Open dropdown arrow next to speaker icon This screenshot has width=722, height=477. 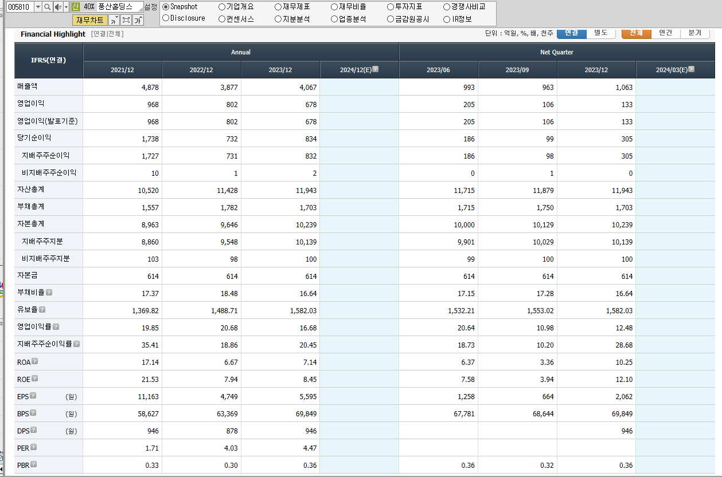(66, 7)
